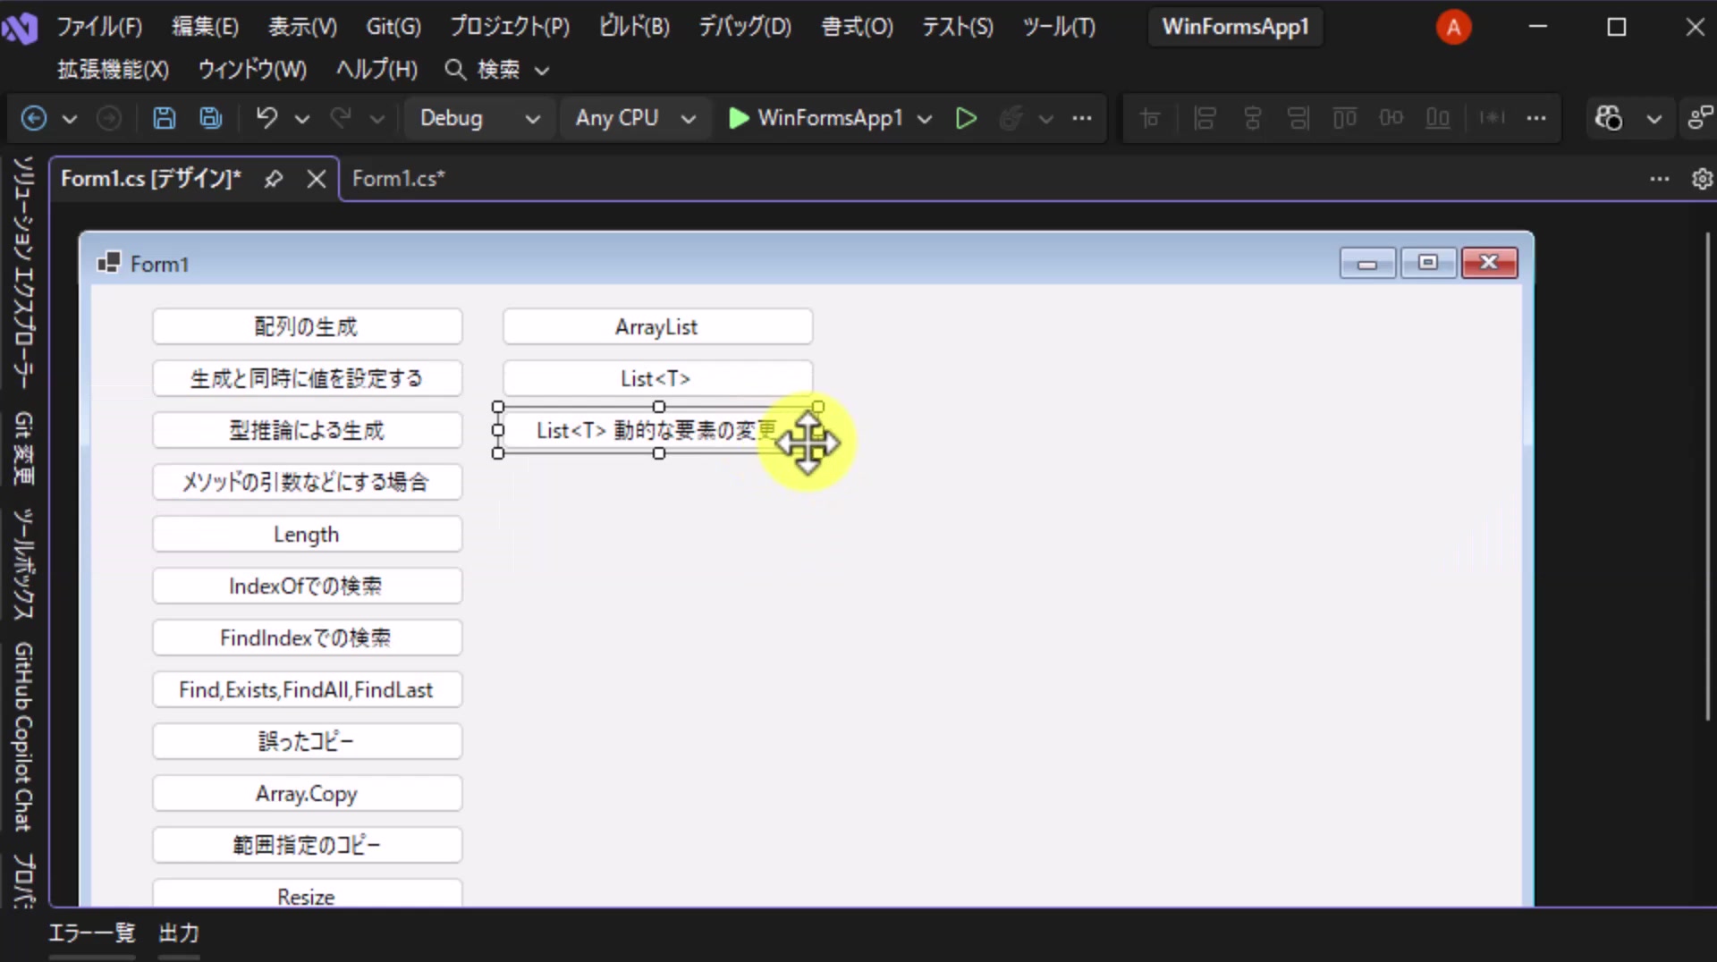This screenshot has width=1717, height=962.
Task: Pin the Form1.cs design tab
Action: (274, 179)
